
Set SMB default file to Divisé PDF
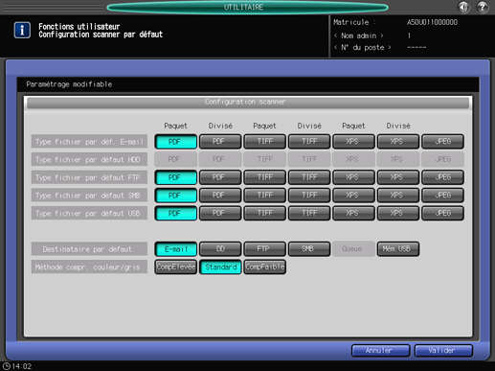tap(220, 196)
